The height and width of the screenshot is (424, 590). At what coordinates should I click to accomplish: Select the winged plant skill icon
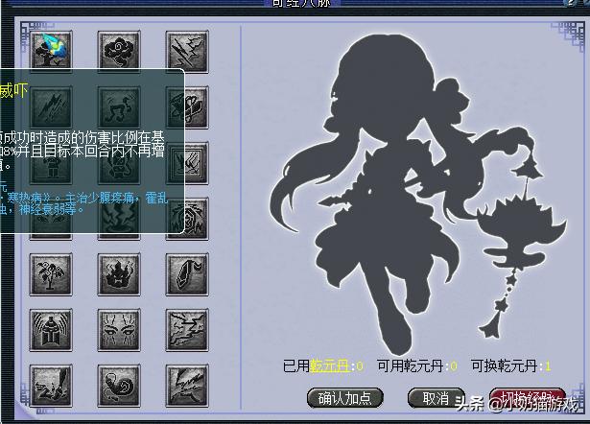(51, 274)
